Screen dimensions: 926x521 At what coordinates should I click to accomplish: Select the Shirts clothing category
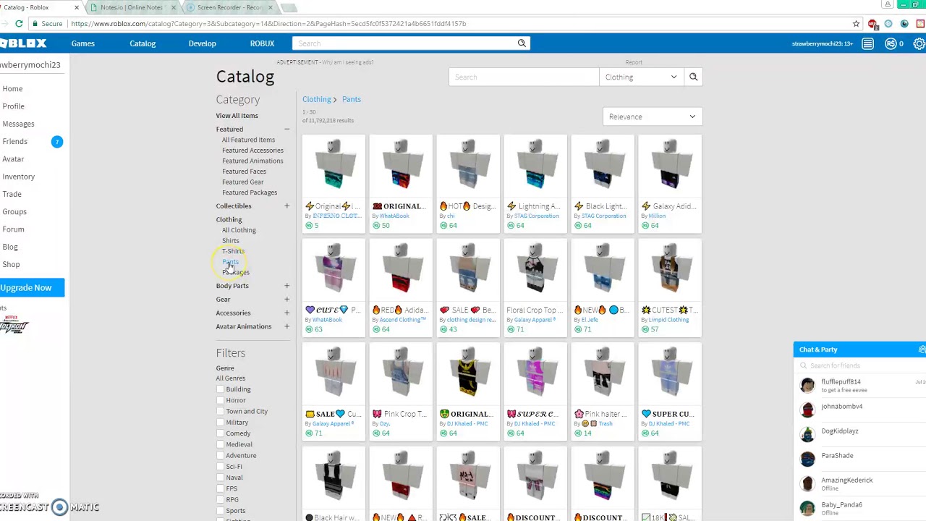[231, 241]
